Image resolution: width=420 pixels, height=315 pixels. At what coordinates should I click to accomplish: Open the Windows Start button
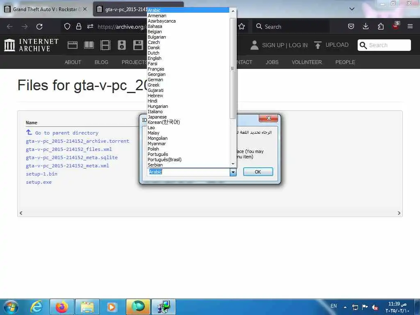11,307
